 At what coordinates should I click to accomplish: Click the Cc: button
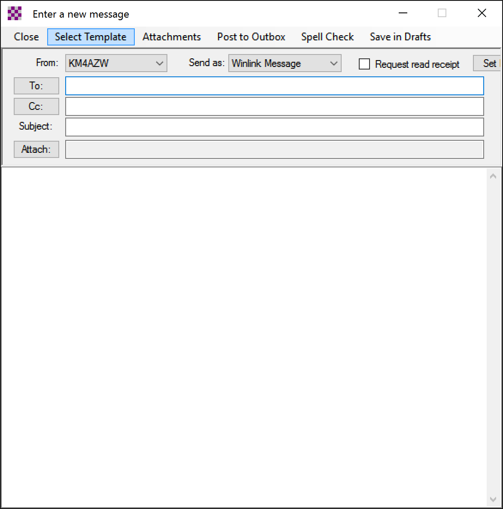[36, 106]
